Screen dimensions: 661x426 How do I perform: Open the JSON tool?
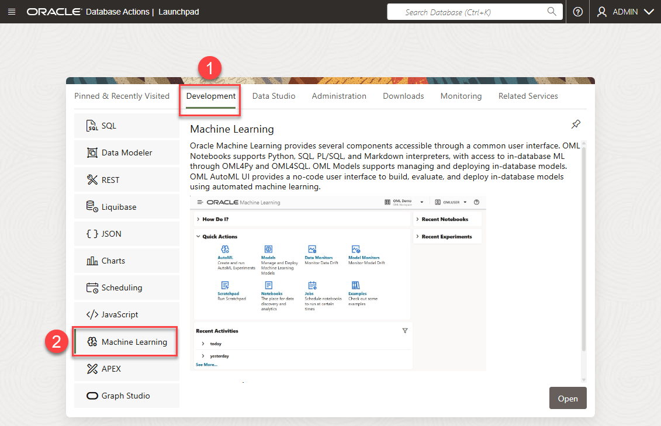click(x=127, y=234)
